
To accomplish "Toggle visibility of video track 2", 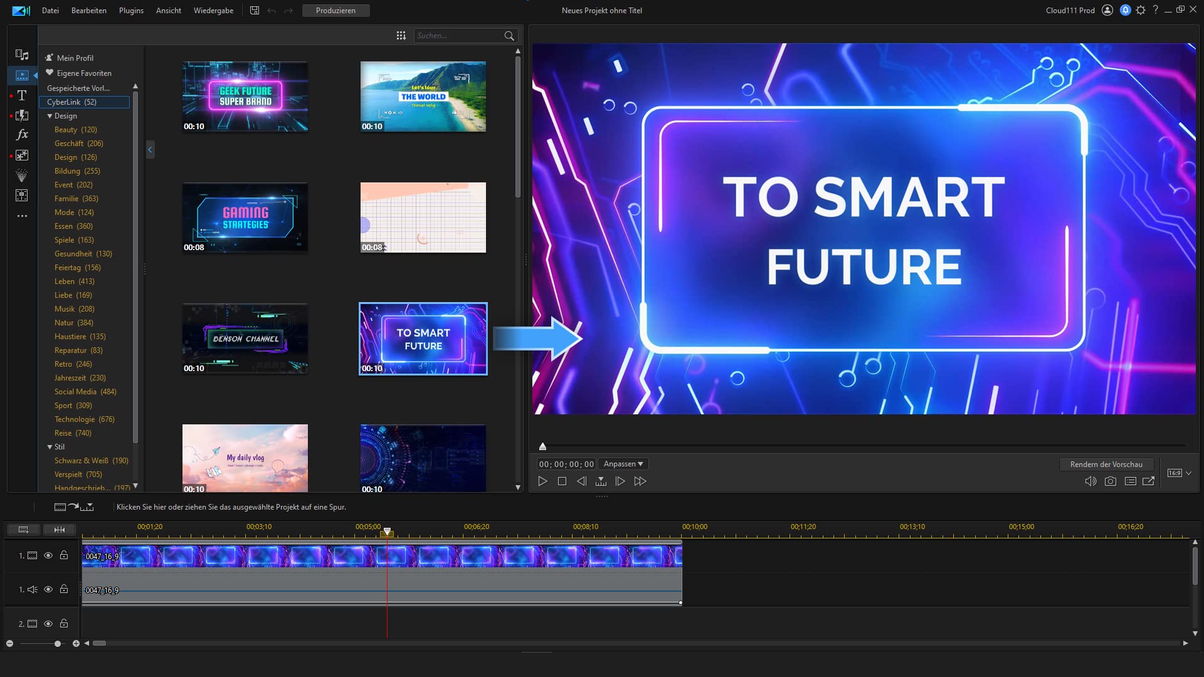I will coord(48,624).
